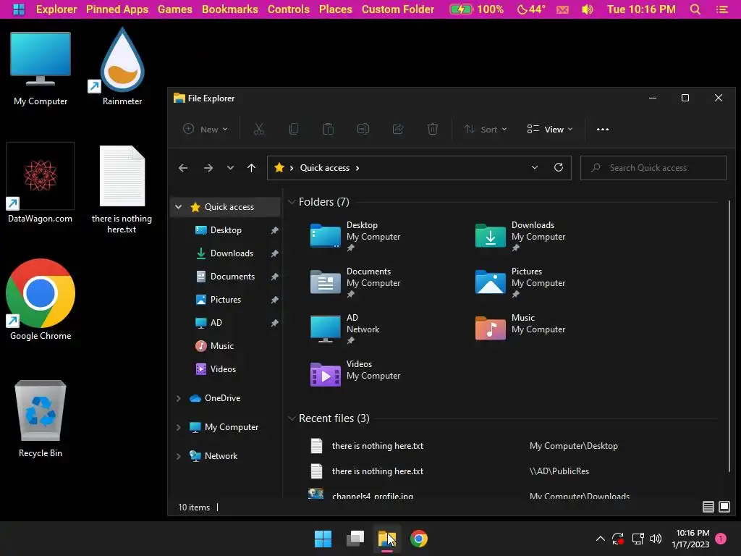Screen dimensions: 741x556
Task: Unpin AD via its pin icon in sidebar
Action: tap(274, 323)
